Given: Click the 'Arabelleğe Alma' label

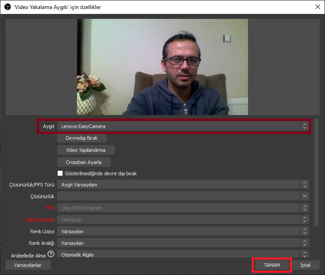Looking at the screenshot, I should (28, 256).
